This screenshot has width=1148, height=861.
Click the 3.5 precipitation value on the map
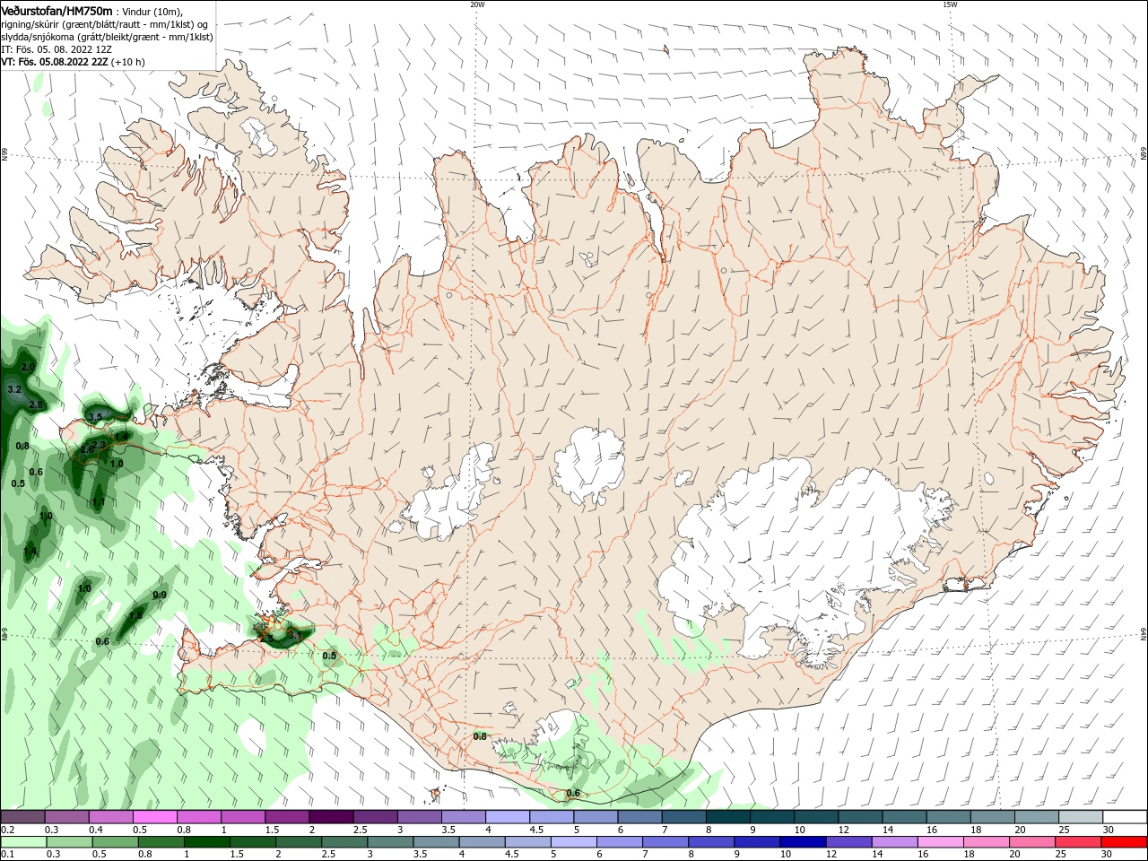tap(96, 416)
